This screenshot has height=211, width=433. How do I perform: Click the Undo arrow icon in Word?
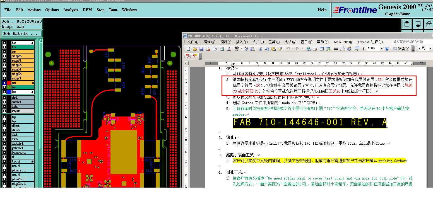pyautogui.click(x=288, y=49)
